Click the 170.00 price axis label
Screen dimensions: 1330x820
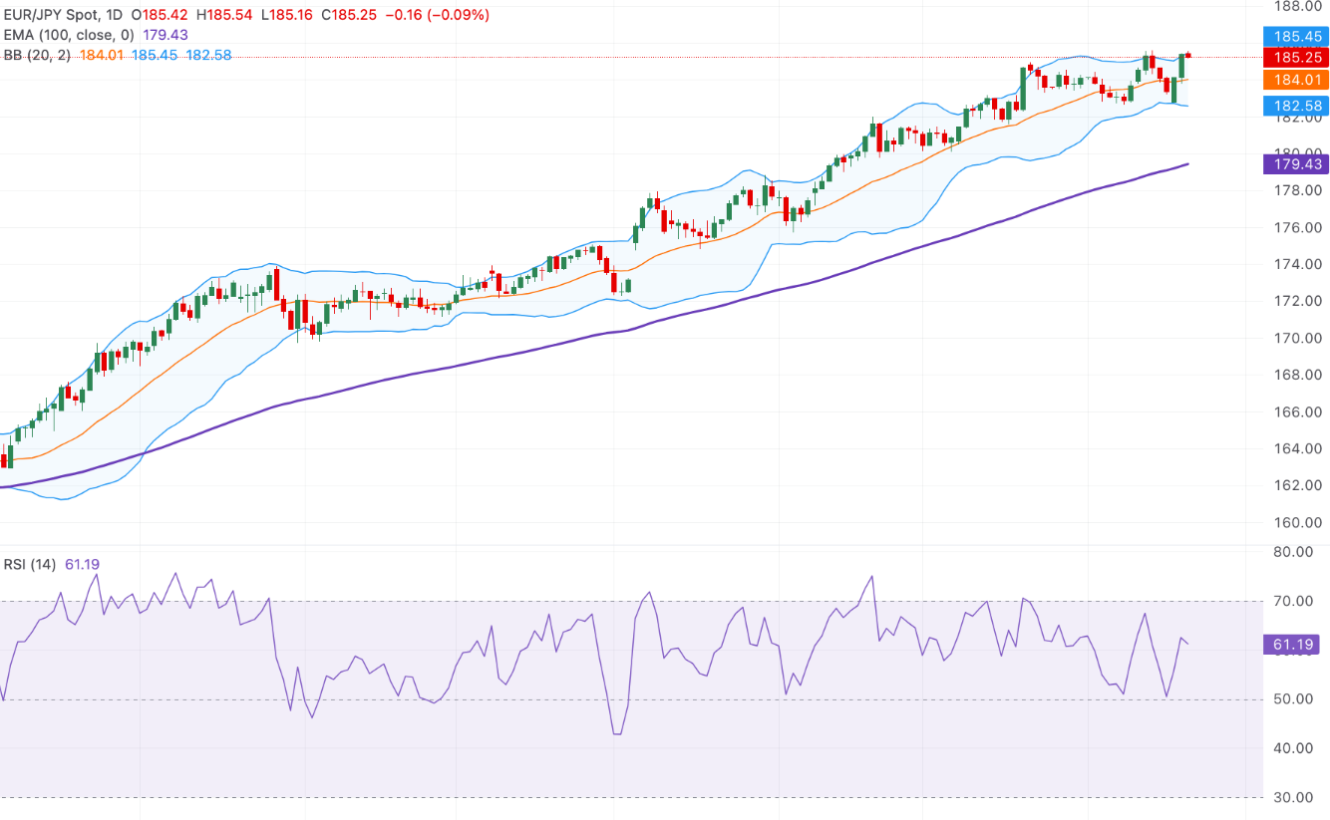click(1294, 338)
